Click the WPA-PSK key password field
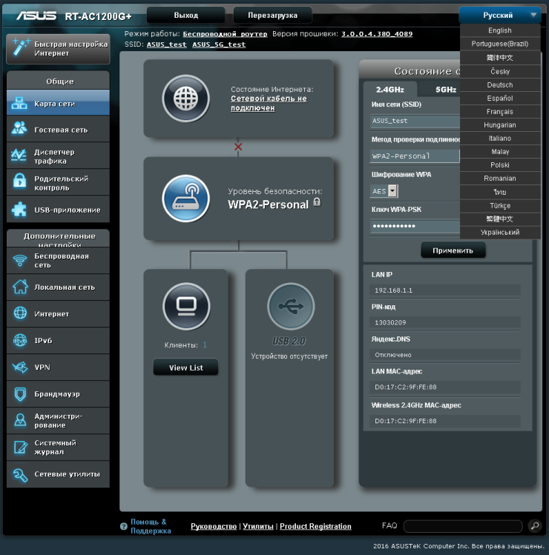Viewport: 549px width, 555px height. (x=415, y=226)
